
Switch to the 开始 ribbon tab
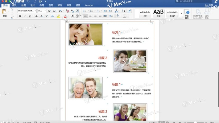coord(6,5)
